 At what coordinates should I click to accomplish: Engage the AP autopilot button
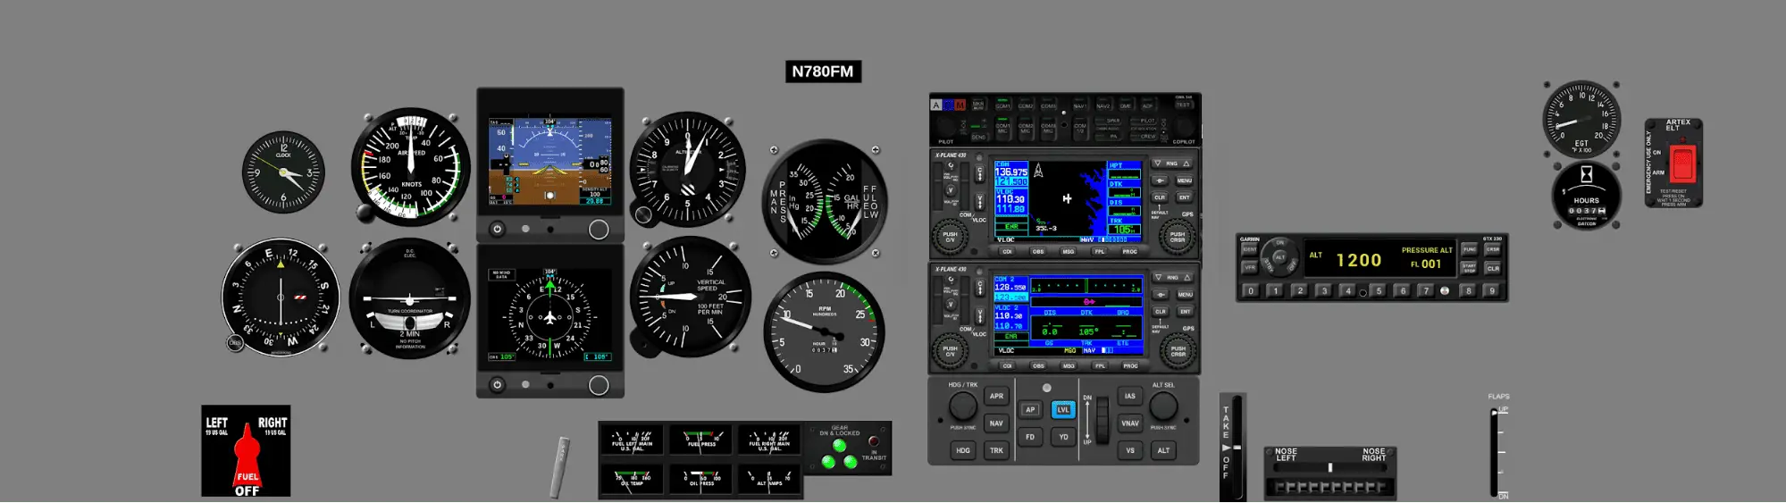(1030, 409)
